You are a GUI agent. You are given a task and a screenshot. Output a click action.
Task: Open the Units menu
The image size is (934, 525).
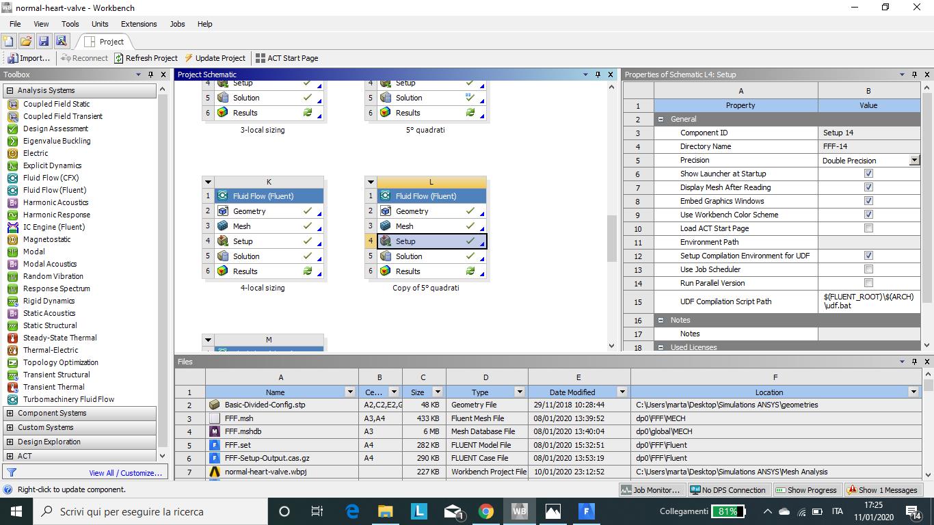100,24
